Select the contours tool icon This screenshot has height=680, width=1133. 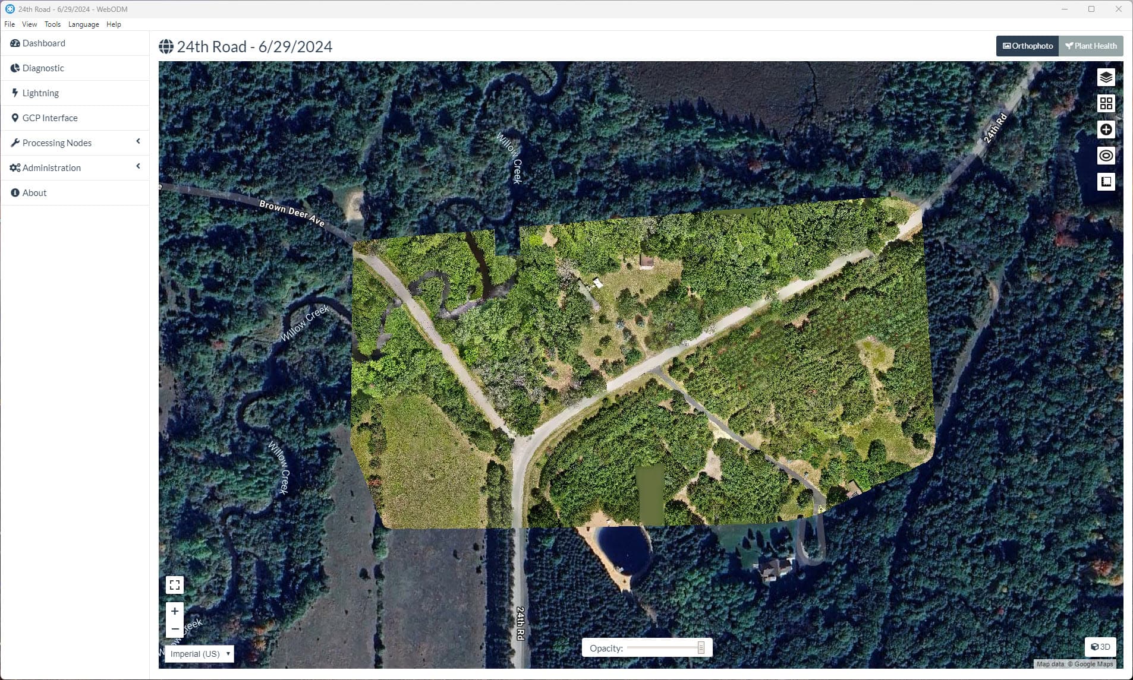coord(1106,156)
